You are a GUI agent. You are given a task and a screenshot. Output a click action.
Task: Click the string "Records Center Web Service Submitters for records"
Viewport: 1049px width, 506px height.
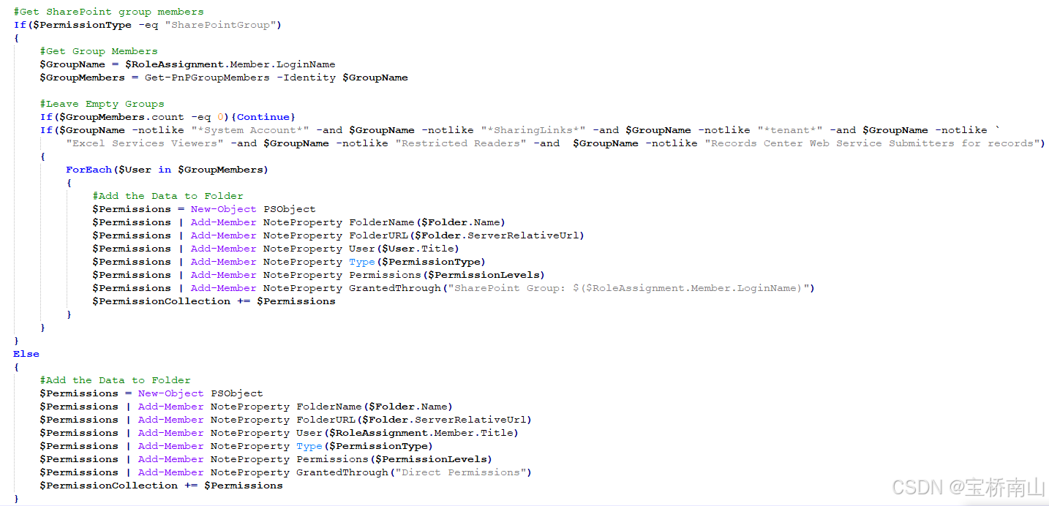(x=872, y=143)
